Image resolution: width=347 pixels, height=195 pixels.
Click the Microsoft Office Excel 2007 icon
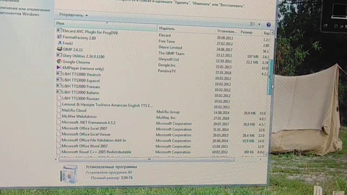pos(59,128)
